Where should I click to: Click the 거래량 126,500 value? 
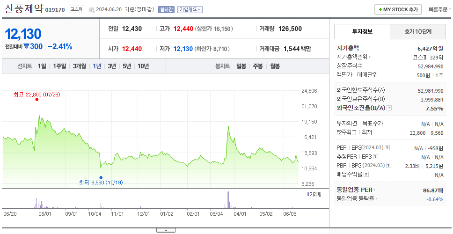tap(290, 29)
